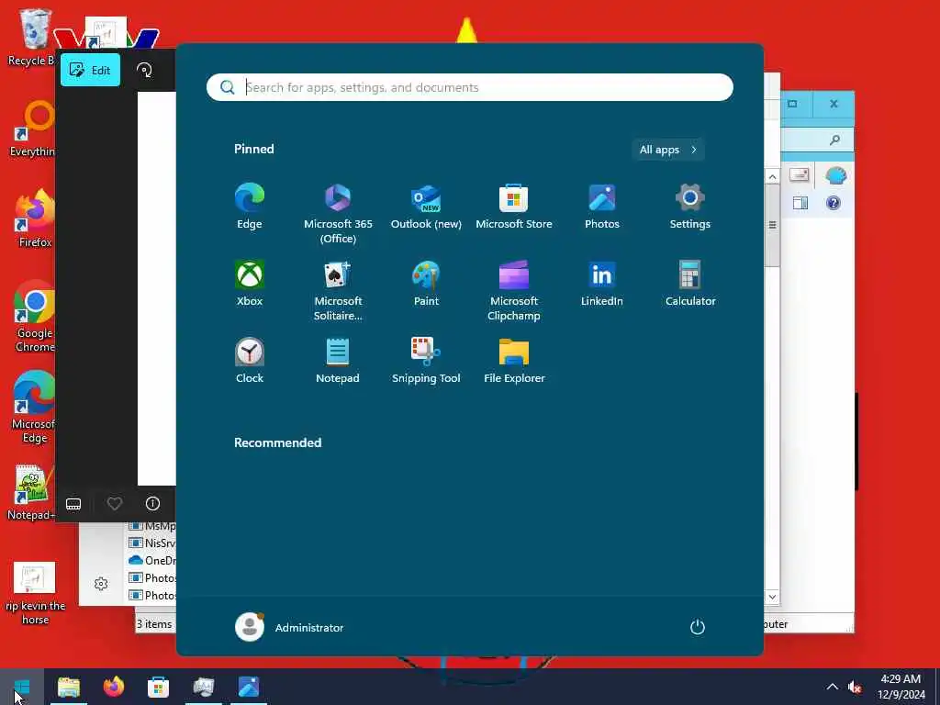This screenshot has height=705, width=940.
Task: Click the Windows Start button
Action: (x=22, y=687)
